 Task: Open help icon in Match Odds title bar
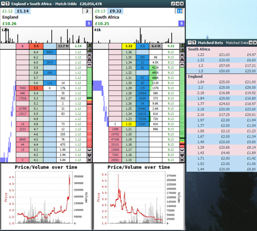[x=7, y=4]
